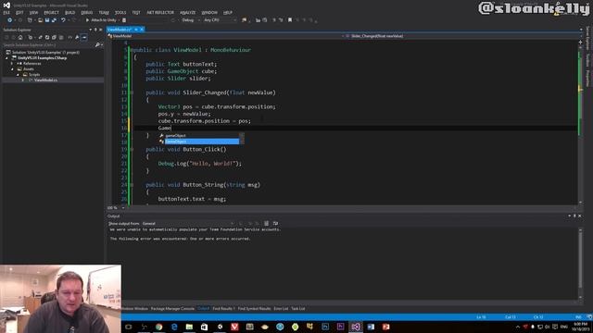This screenshot has width=593, height=333.
Task: Open the ViewModel class navigation dropdown
Action: pyautogui.click(x=225, y=36)
